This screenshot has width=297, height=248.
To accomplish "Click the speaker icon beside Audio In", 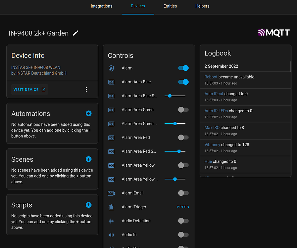I will tap(111, 235).
